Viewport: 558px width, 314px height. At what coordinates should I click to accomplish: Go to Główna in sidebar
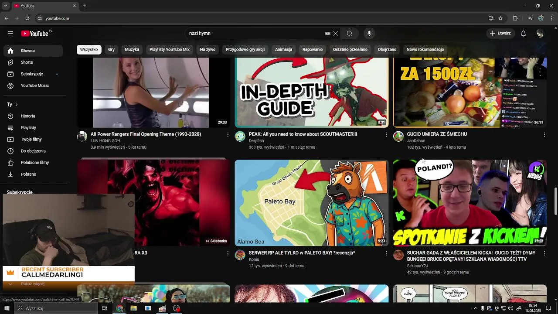coord(33,51)
